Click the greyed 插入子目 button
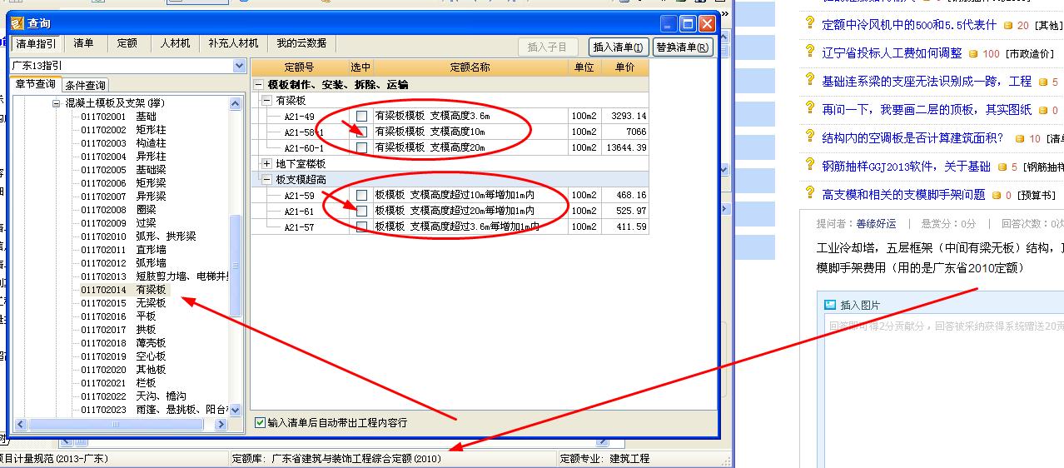Screen dimensions: 1064x468 [x=547, y=47]
